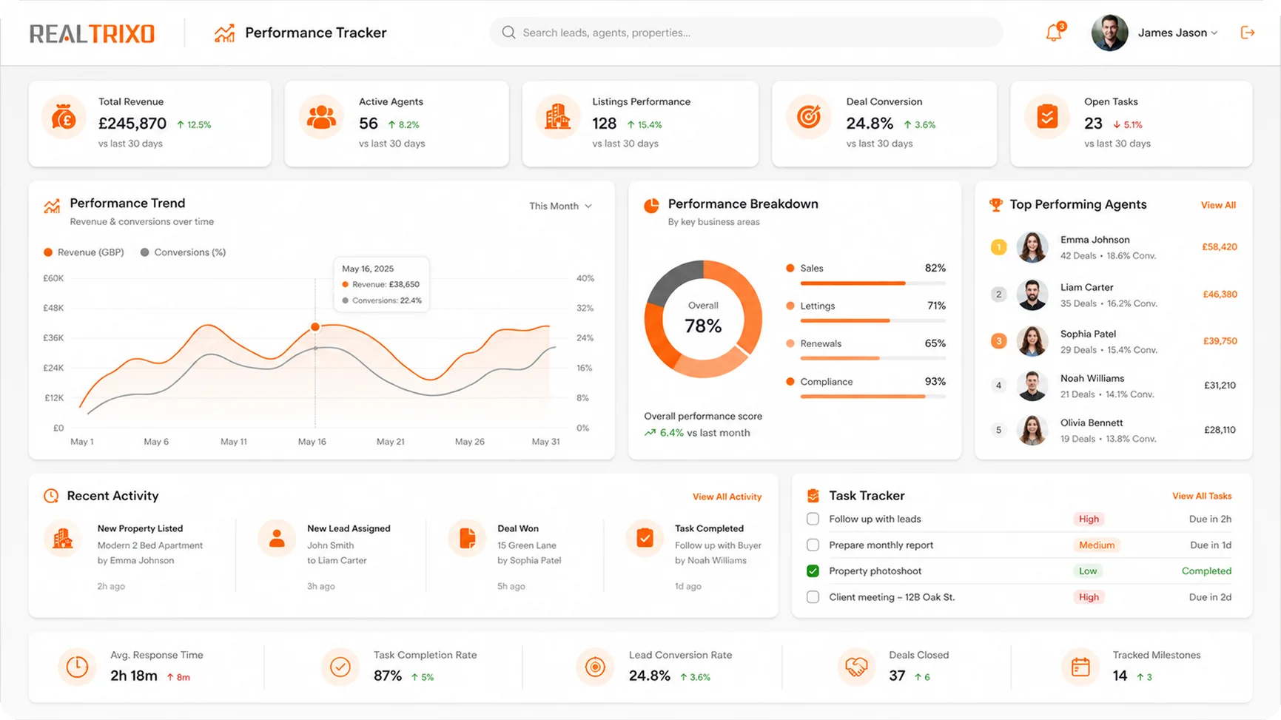Viewport: 1281px width, 720px height.
Task: Click the Compliance 93% progress bar
Action: click(x=873, y=397)
